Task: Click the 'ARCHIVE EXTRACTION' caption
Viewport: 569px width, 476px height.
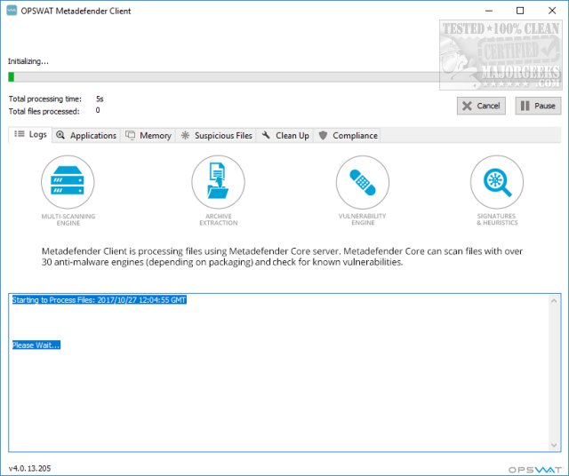Action: [x=219, y=219]
